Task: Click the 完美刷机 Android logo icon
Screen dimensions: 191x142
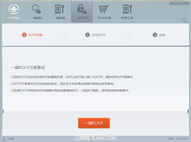Action: point(14,9)
